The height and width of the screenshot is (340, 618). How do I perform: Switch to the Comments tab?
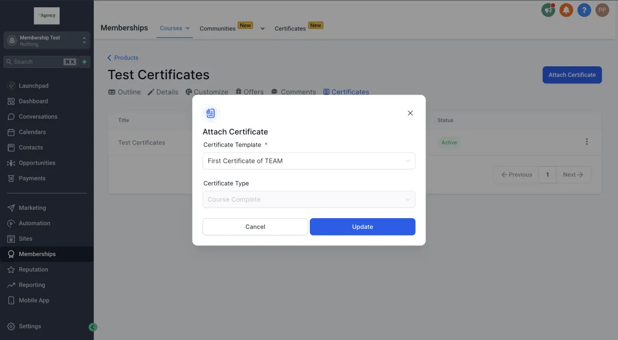tap(294, 92)
